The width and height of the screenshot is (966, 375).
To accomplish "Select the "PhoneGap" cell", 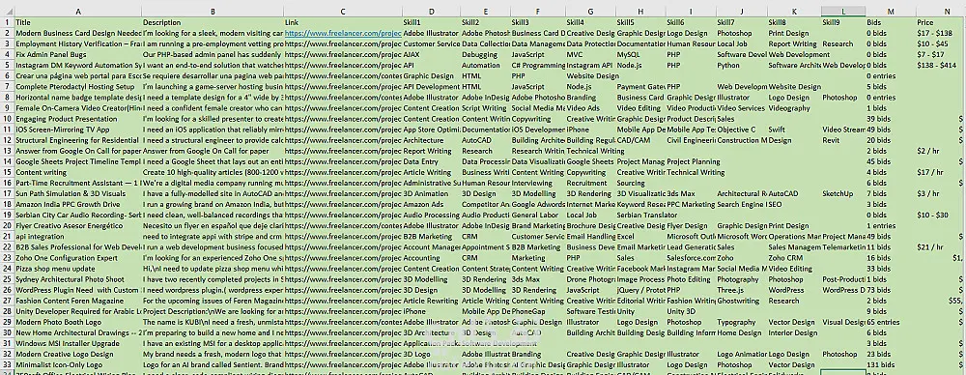I will [x=538, y=311].
